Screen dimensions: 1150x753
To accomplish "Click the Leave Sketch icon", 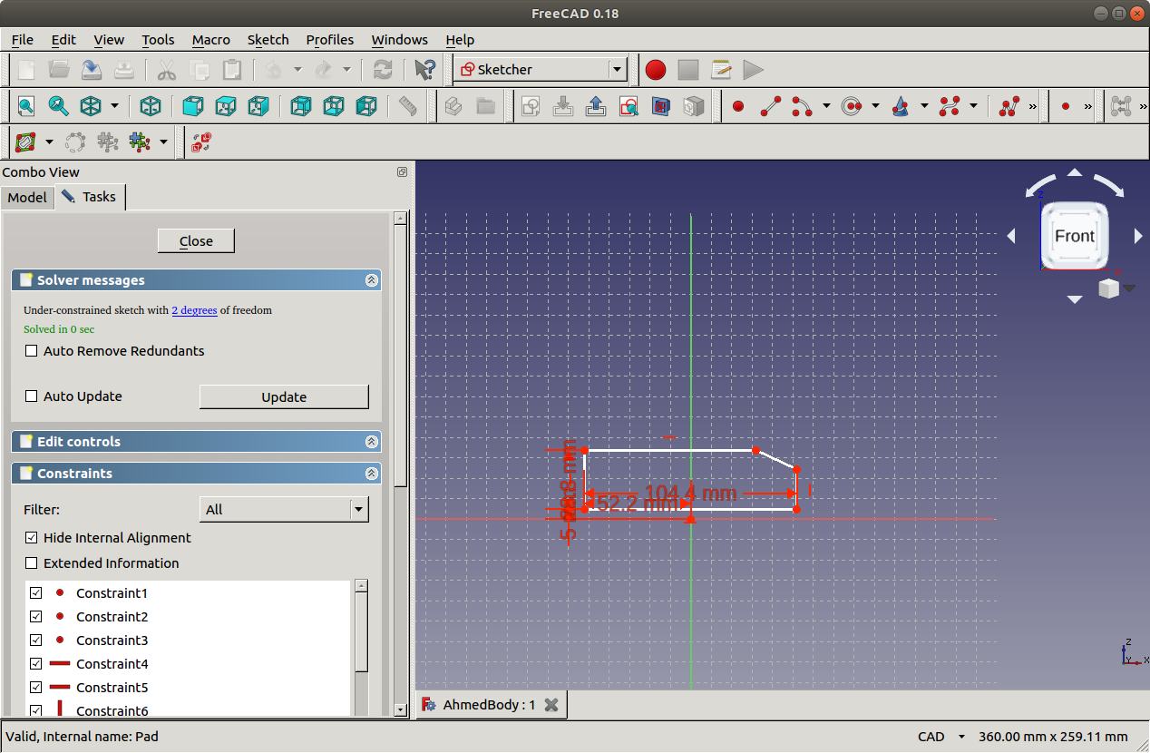I will pyautogui.click(x=596, y=106).
